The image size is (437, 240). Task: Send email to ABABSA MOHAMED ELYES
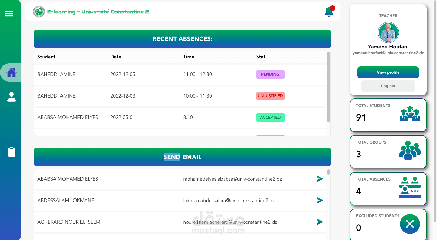(320, 179)
